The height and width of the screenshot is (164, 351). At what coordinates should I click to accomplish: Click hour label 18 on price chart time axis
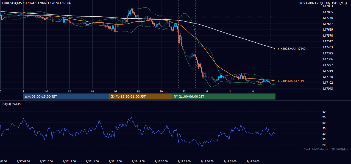point(138,91)
